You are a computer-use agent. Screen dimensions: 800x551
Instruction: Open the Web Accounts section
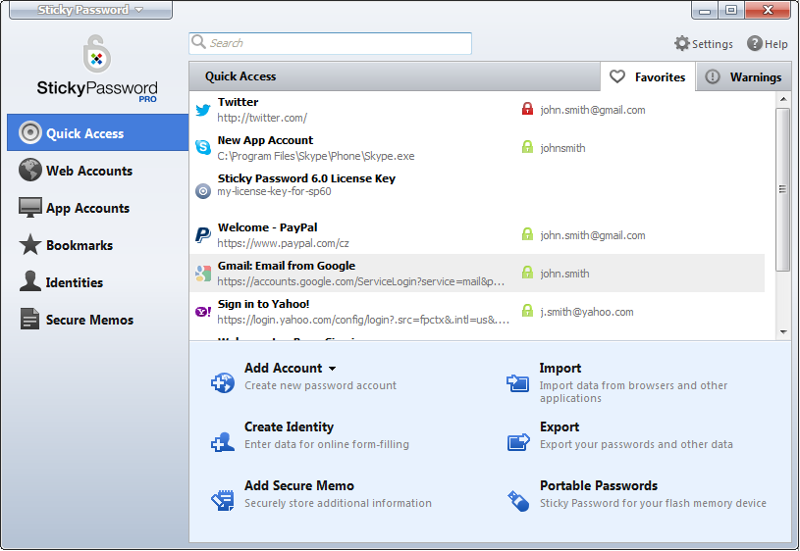98,171
